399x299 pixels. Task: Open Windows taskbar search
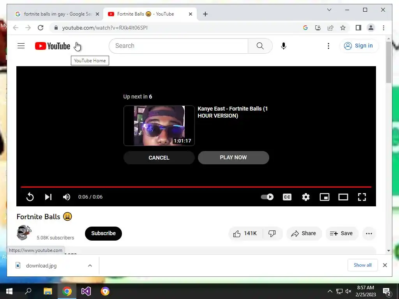click(x=28, y=291)
